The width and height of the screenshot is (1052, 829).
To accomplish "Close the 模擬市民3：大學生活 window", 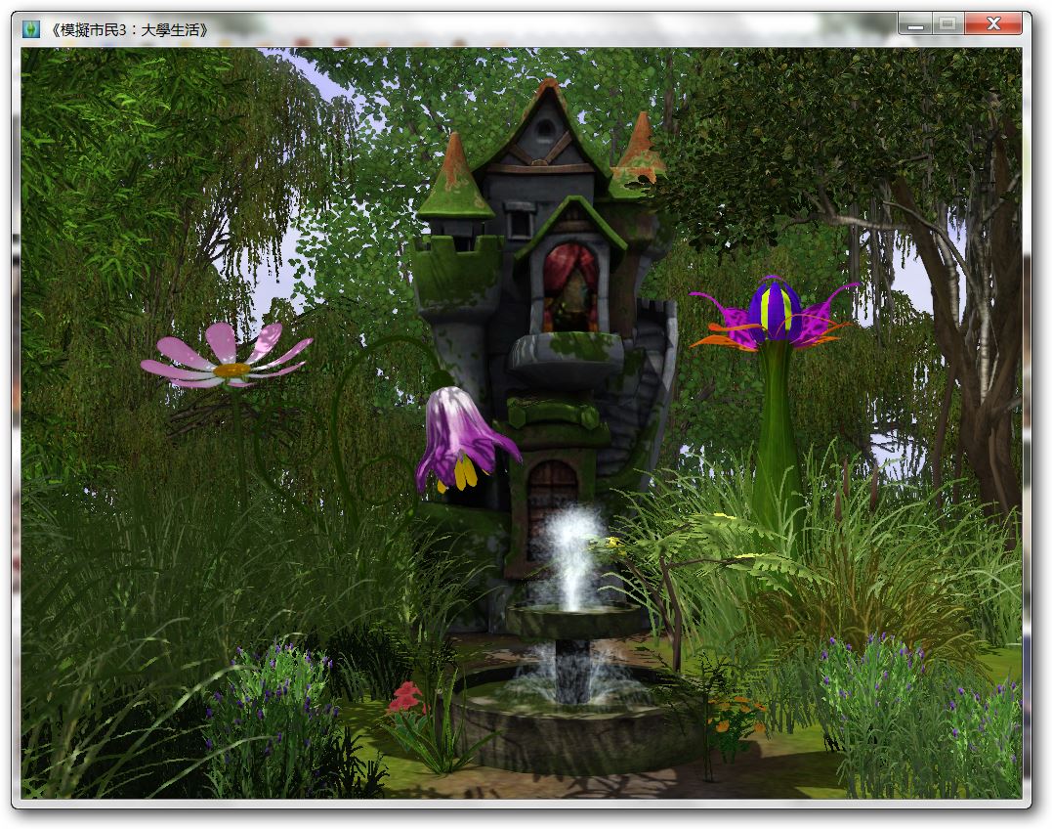I will [993, 24].
